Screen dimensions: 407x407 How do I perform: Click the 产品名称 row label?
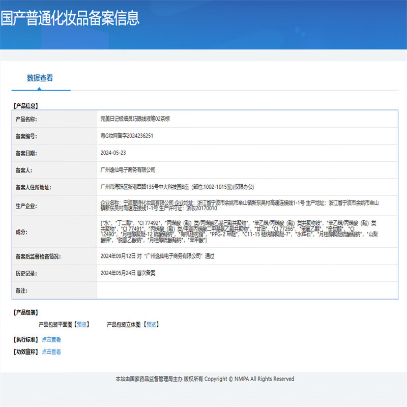(26, 119)
